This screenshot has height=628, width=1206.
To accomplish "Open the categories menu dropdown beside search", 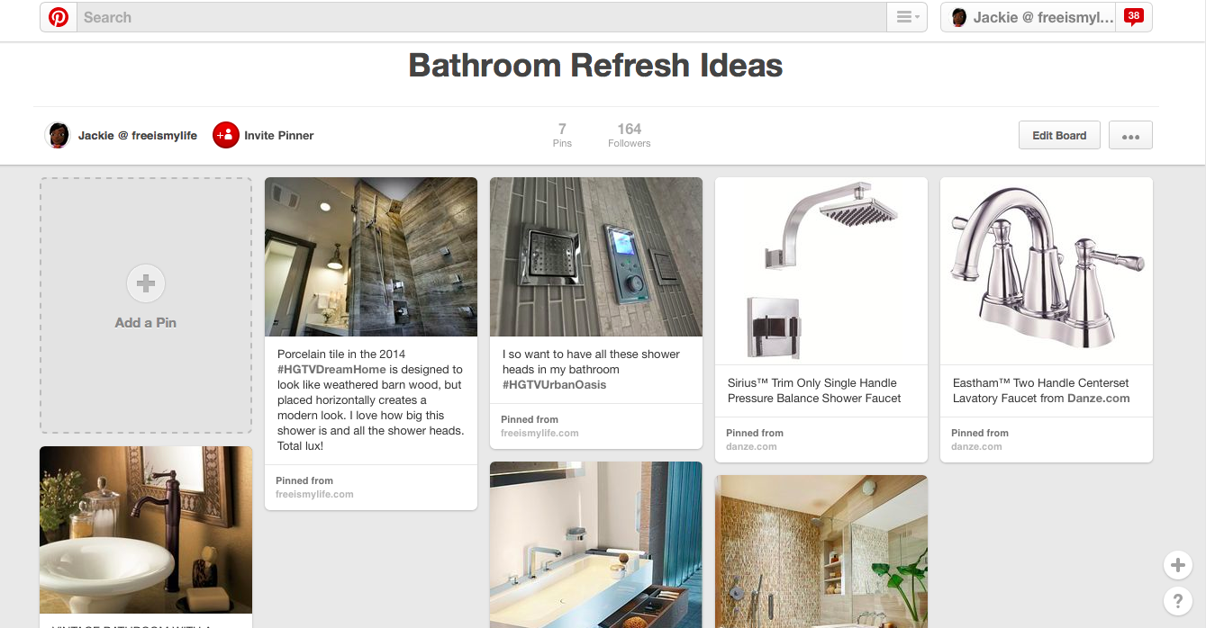I will click(x=908, y=17).
